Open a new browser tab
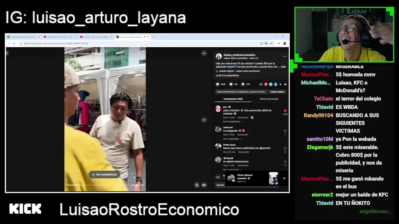 pos(153,37)
